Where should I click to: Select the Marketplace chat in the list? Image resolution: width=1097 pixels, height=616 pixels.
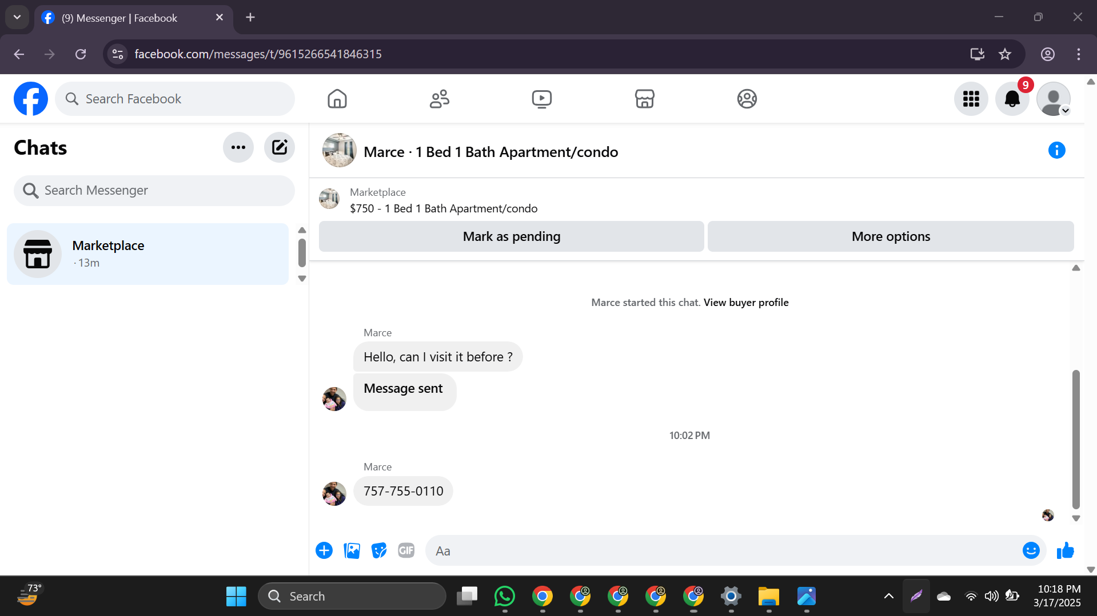[148, 254]
